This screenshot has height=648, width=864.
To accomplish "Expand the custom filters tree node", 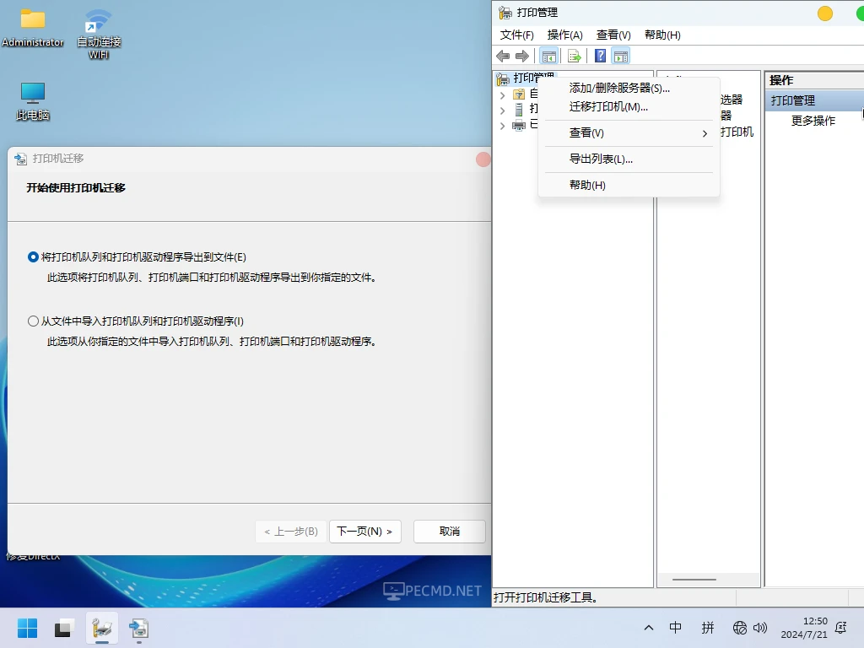I will coord(502,94).
